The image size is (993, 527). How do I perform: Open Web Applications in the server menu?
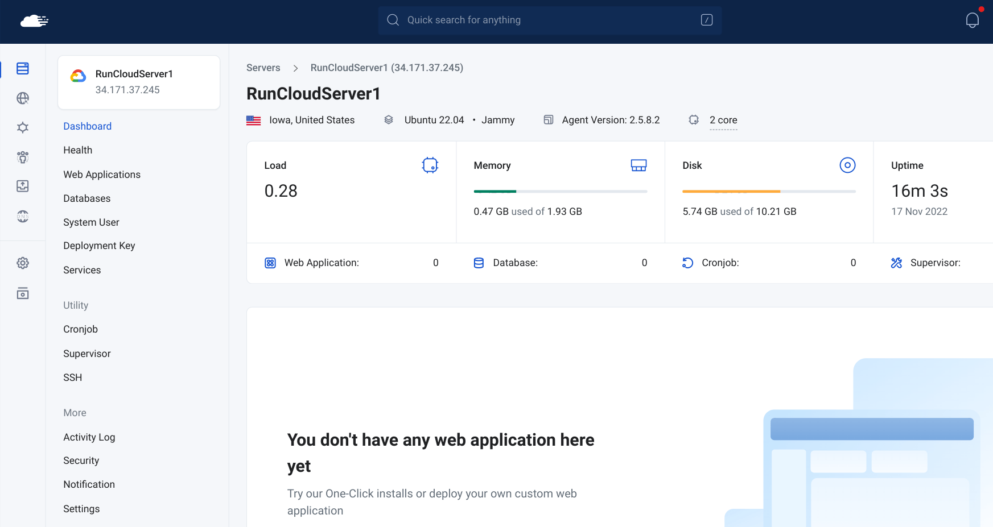[102, 175]
